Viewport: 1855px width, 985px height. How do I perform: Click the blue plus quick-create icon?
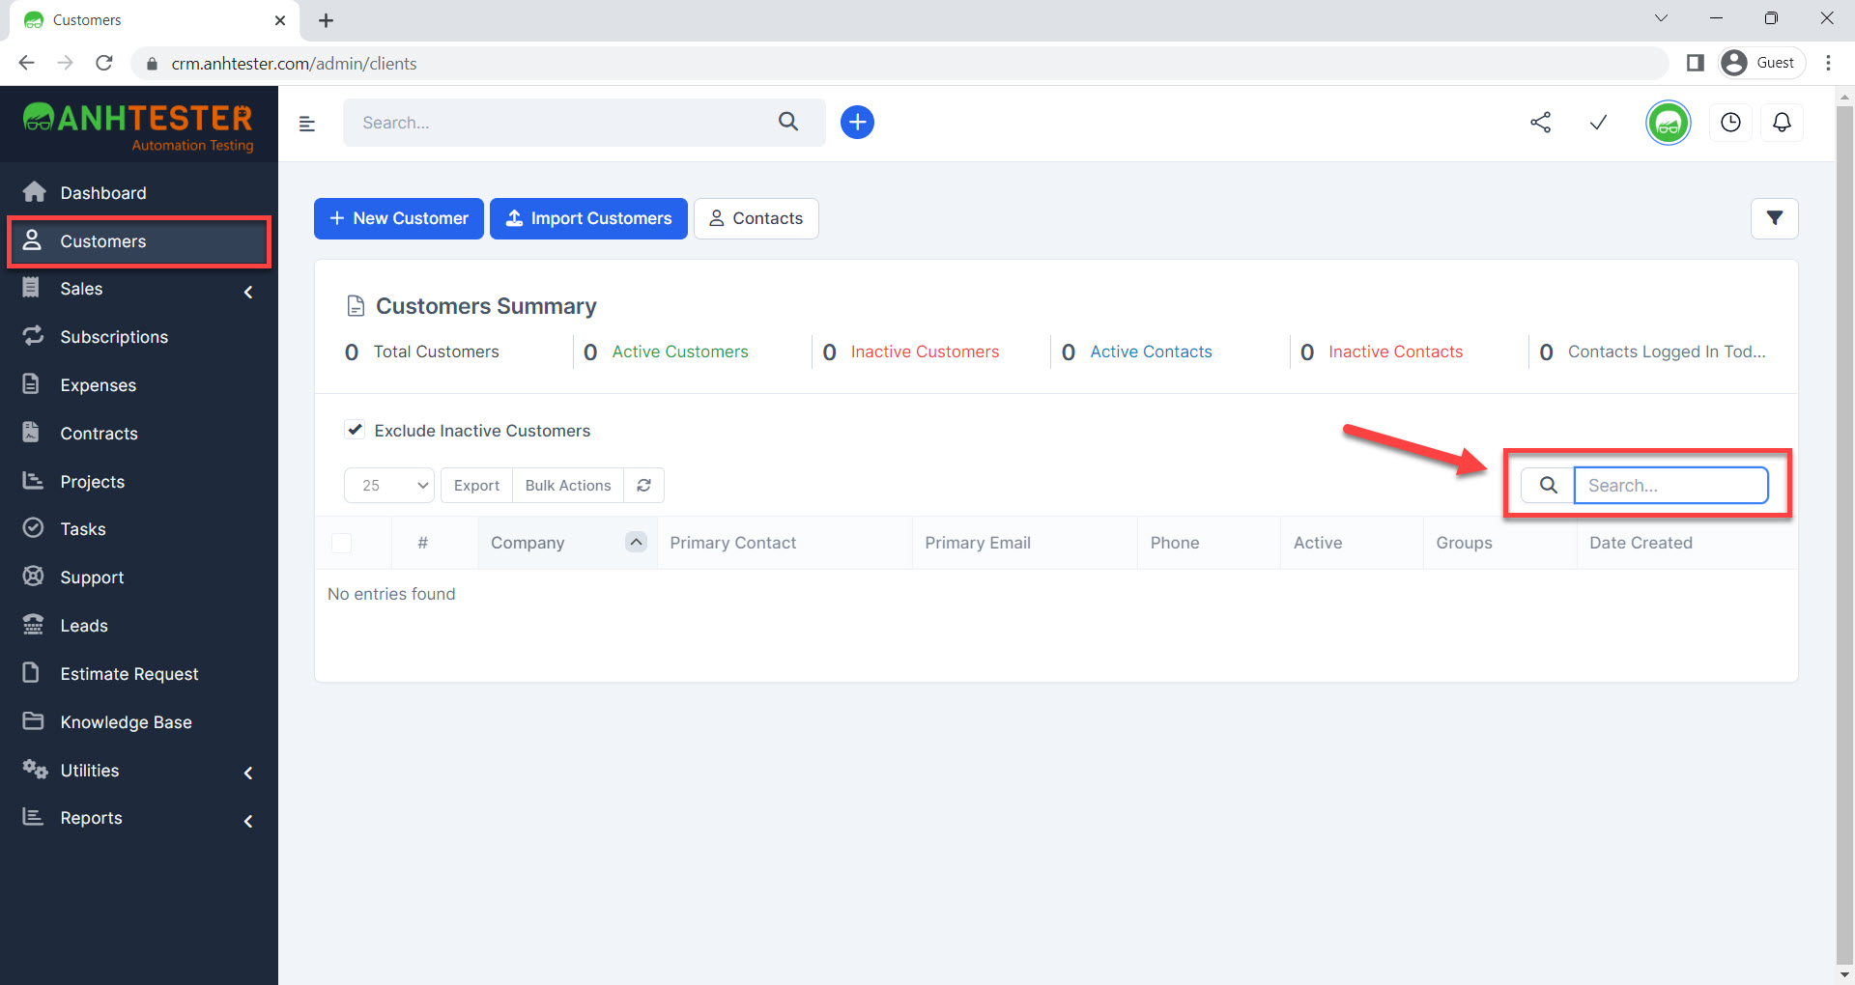pyautogui.click(x=857, y=123)
